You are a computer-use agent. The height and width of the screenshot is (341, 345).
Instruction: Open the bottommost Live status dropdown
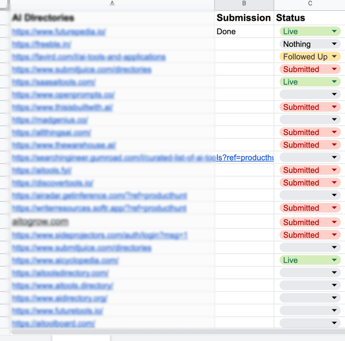(x=310, y=260)
